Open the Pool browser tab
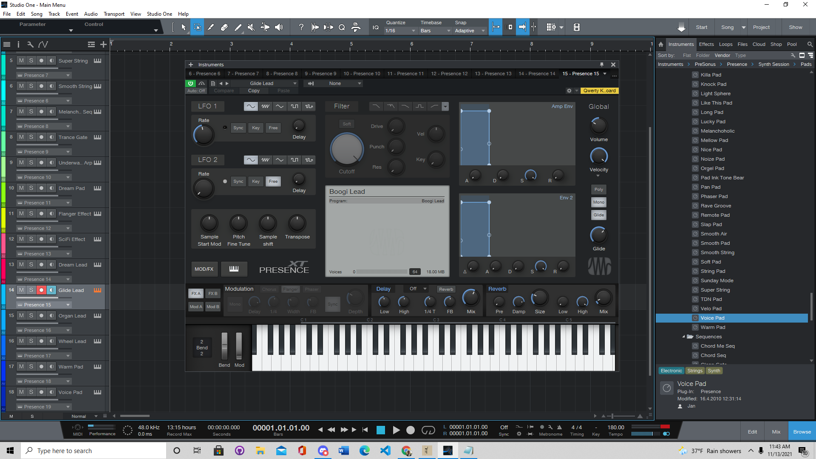The width and height of the screenshot is (816, 459). [x=792, y=44]
